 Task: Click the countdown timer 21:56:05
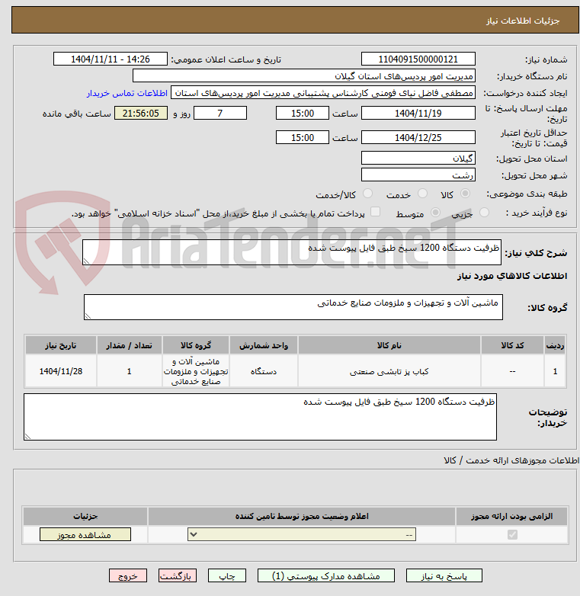141,114
